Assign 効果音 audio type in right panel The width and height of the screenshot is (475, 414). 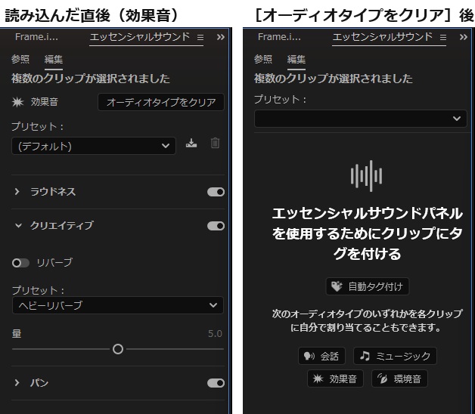coord(335,378)
